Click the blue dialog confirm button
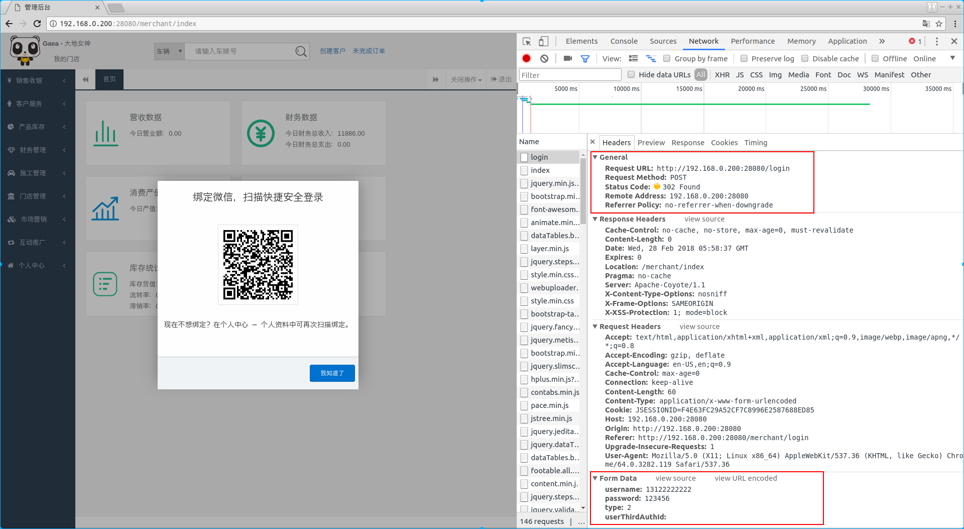The image size is (964, 529). pos(332,373)
